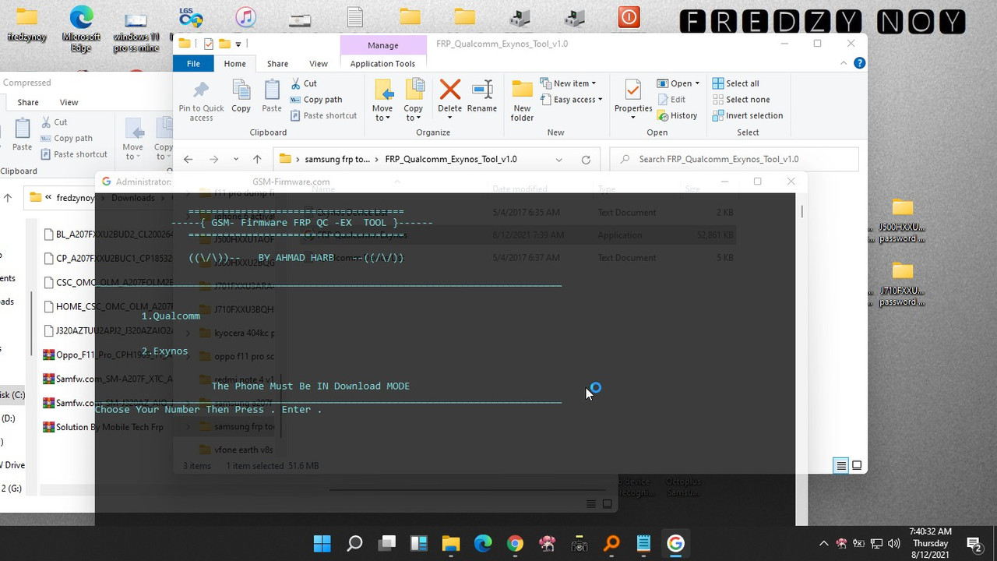The width and height of the screenshot is (997, 561).
Task: Switch to large icons view toggle
Action: click(857, 465)
